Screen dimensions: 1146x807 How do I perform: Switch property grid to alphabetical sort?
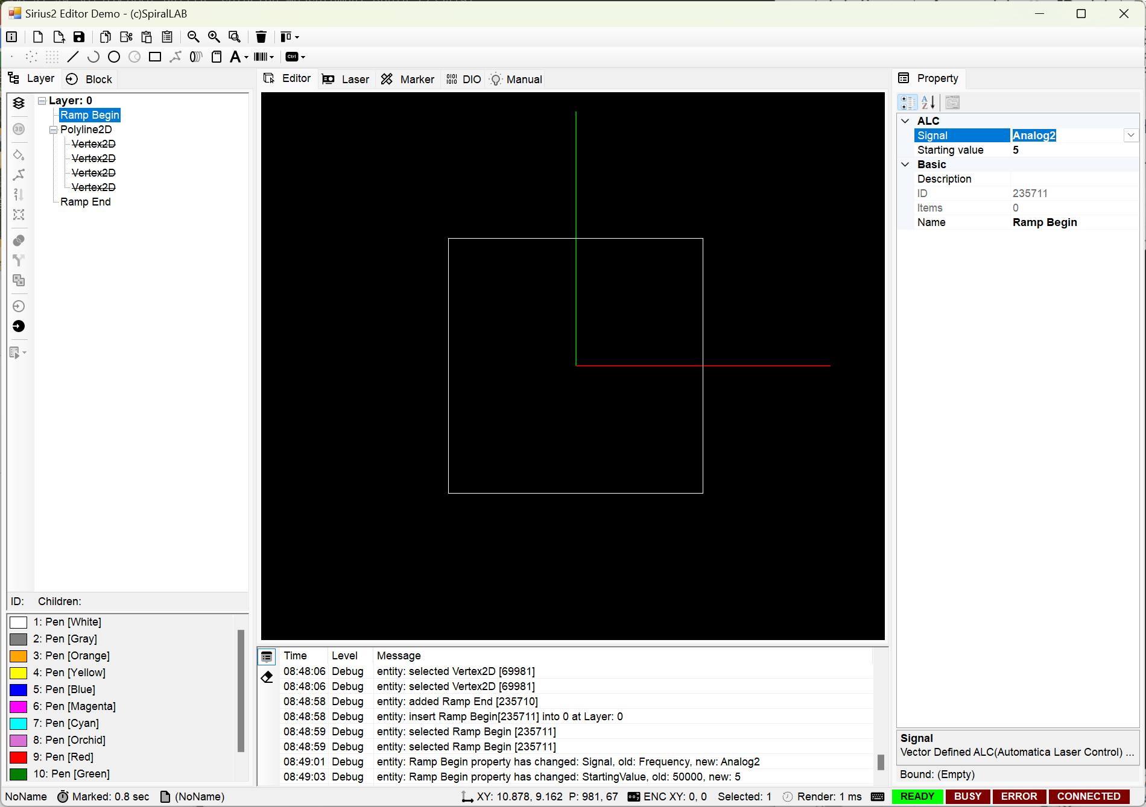[x=928, y=102]
